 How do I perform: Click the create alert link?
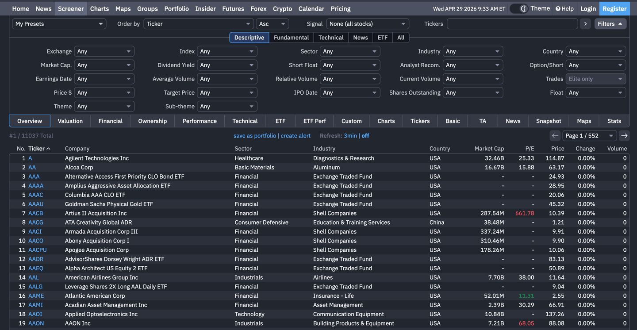click(x=295, y=136)
